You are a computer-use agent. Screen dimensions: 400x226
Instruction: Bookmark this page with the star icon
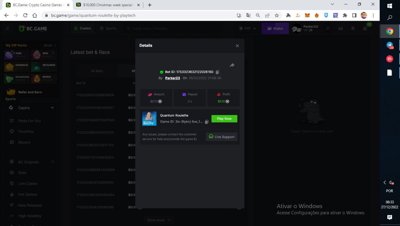277,15
